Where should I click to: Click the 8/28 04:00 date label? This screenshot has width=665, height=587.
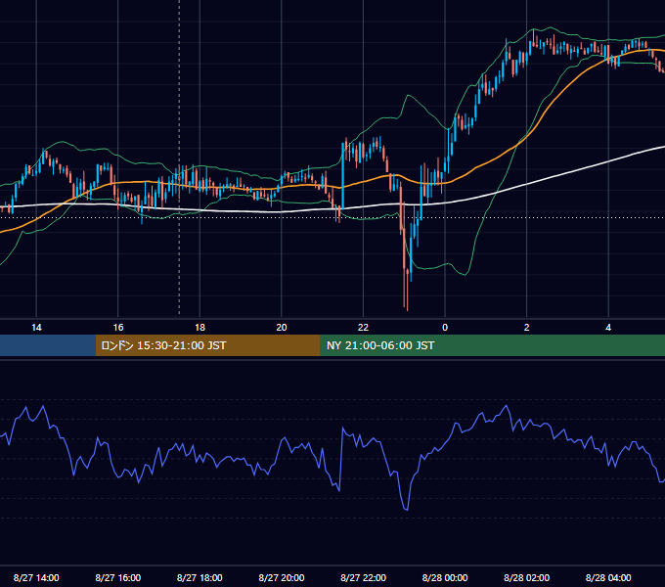(608, 577)
